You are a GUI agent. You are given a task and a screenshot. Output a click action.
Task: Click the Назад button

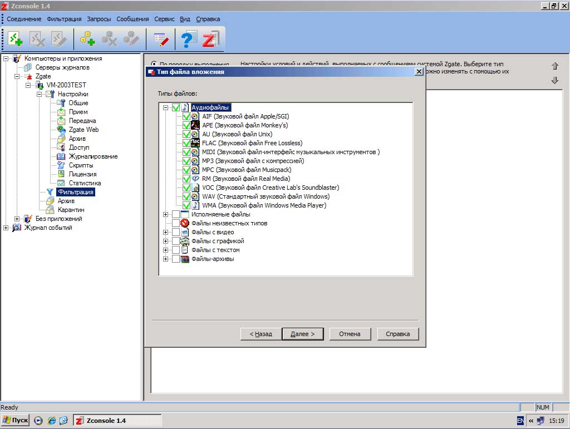coord(261,334)
